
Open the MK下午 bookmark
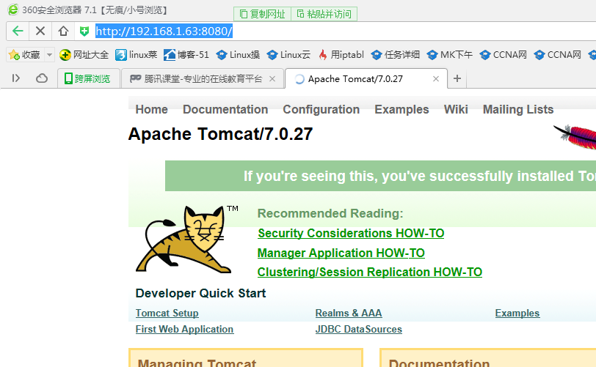(450, 55)
